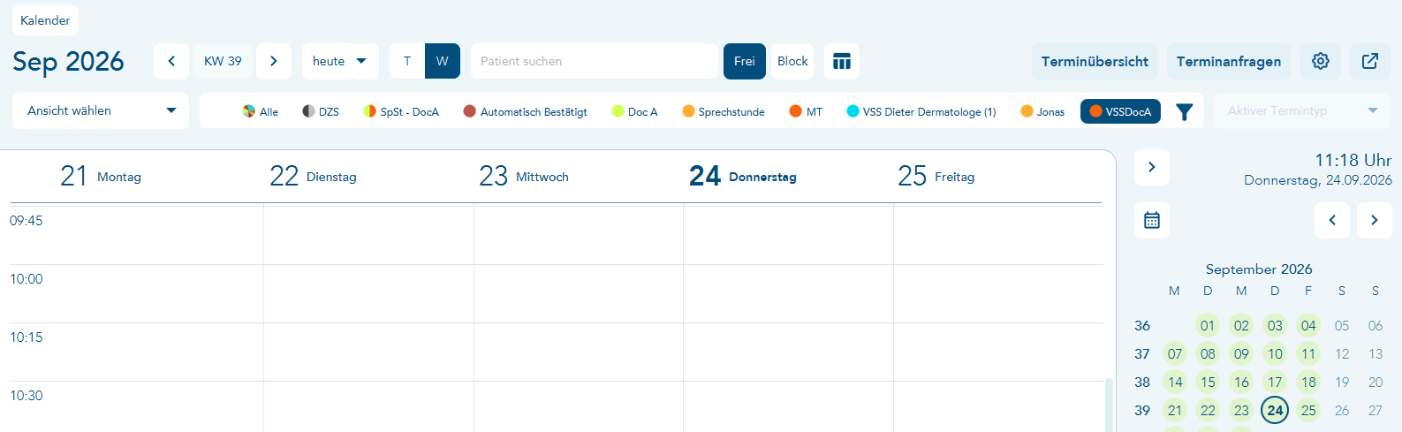Open the heute dropdown
The height and width of the screenshot is (432, 1402).
pos(340,61)
